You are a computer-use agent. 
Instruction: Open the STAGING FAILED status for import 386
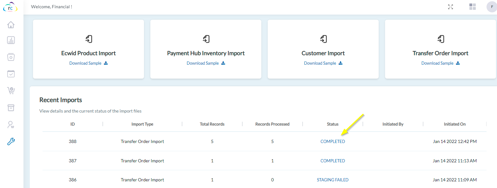tap(332, 180)
